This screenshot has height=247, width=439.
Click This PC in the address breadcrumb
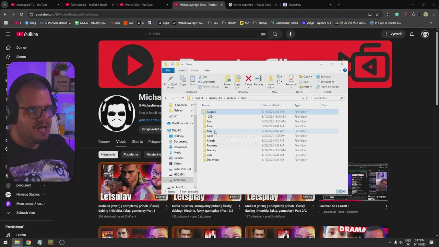(199, 98)
